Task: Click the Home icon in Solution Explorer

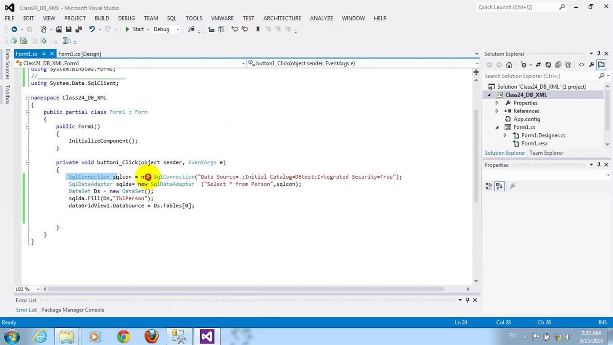Action: [x=509, y=65]
